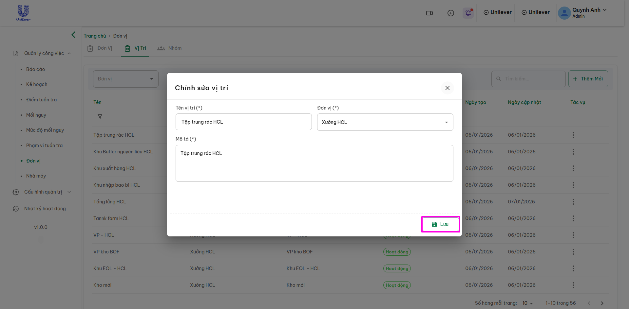
Task: Switch to the Đơn Vị tab
Action: (x=100, y=48)
